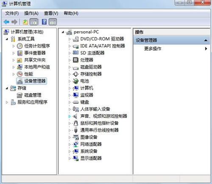Screen dimensions: 212x184
Task: Click the 磁盘管理 icon in tree
Action: (x=20, y=95)
